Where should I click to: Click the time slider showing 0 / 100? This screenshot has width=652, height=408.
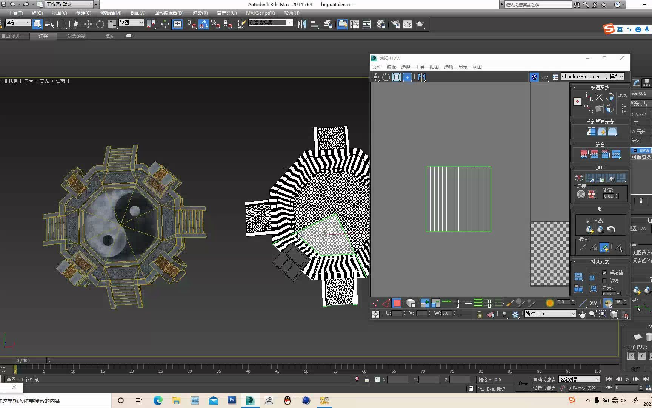[23, 360]
